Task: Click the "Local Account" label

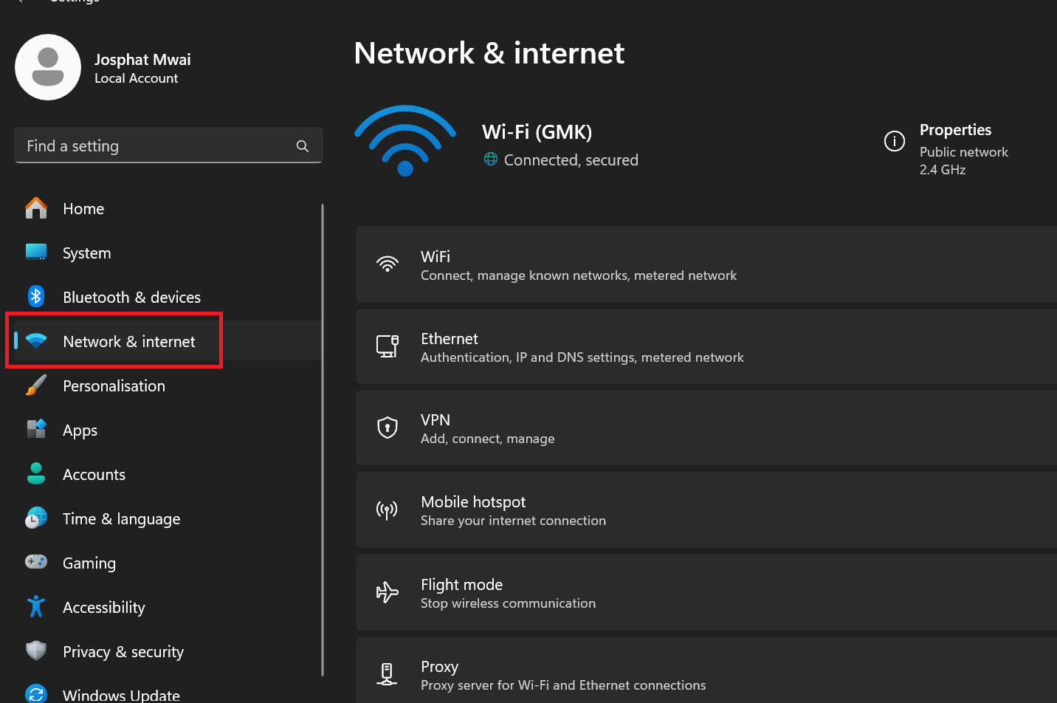Action: [x=137, y=78]
